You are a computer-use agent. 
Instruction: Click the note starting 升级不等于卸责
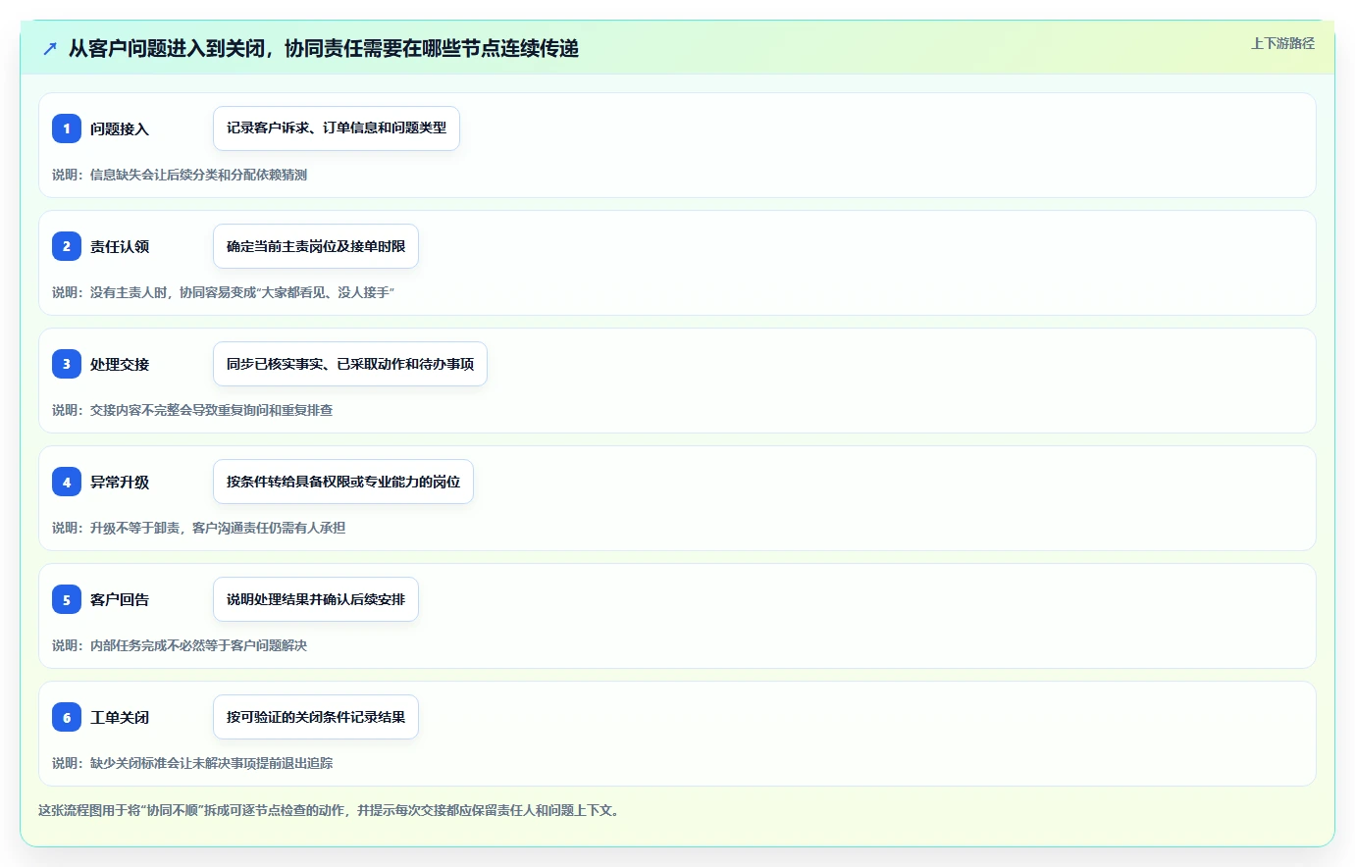pyautogui.click(x=199, y=528)
